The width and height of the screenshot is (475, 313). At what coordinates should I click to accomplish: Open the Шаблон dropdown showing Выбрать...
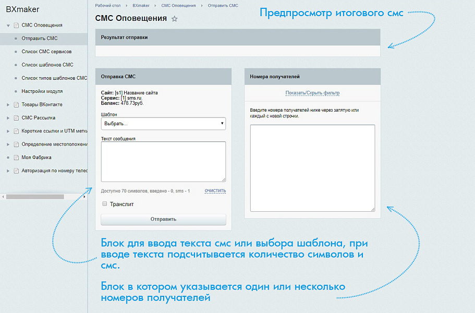point(163,124)
